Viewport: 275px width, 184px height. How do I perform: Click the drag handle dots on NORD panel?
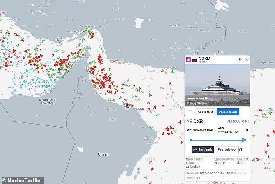click(240, 60)
